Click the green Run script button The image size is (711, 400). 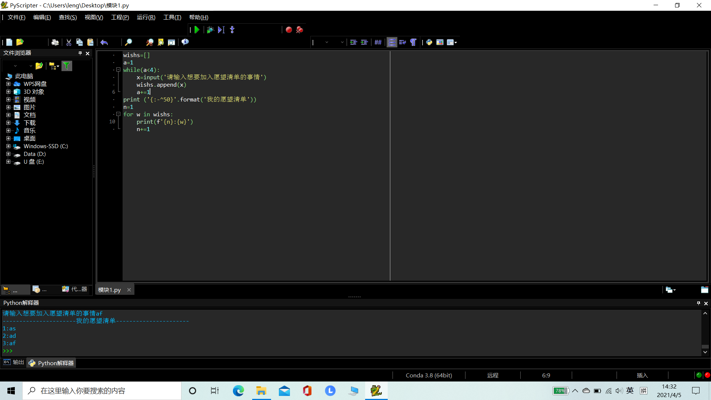[197, 30]
